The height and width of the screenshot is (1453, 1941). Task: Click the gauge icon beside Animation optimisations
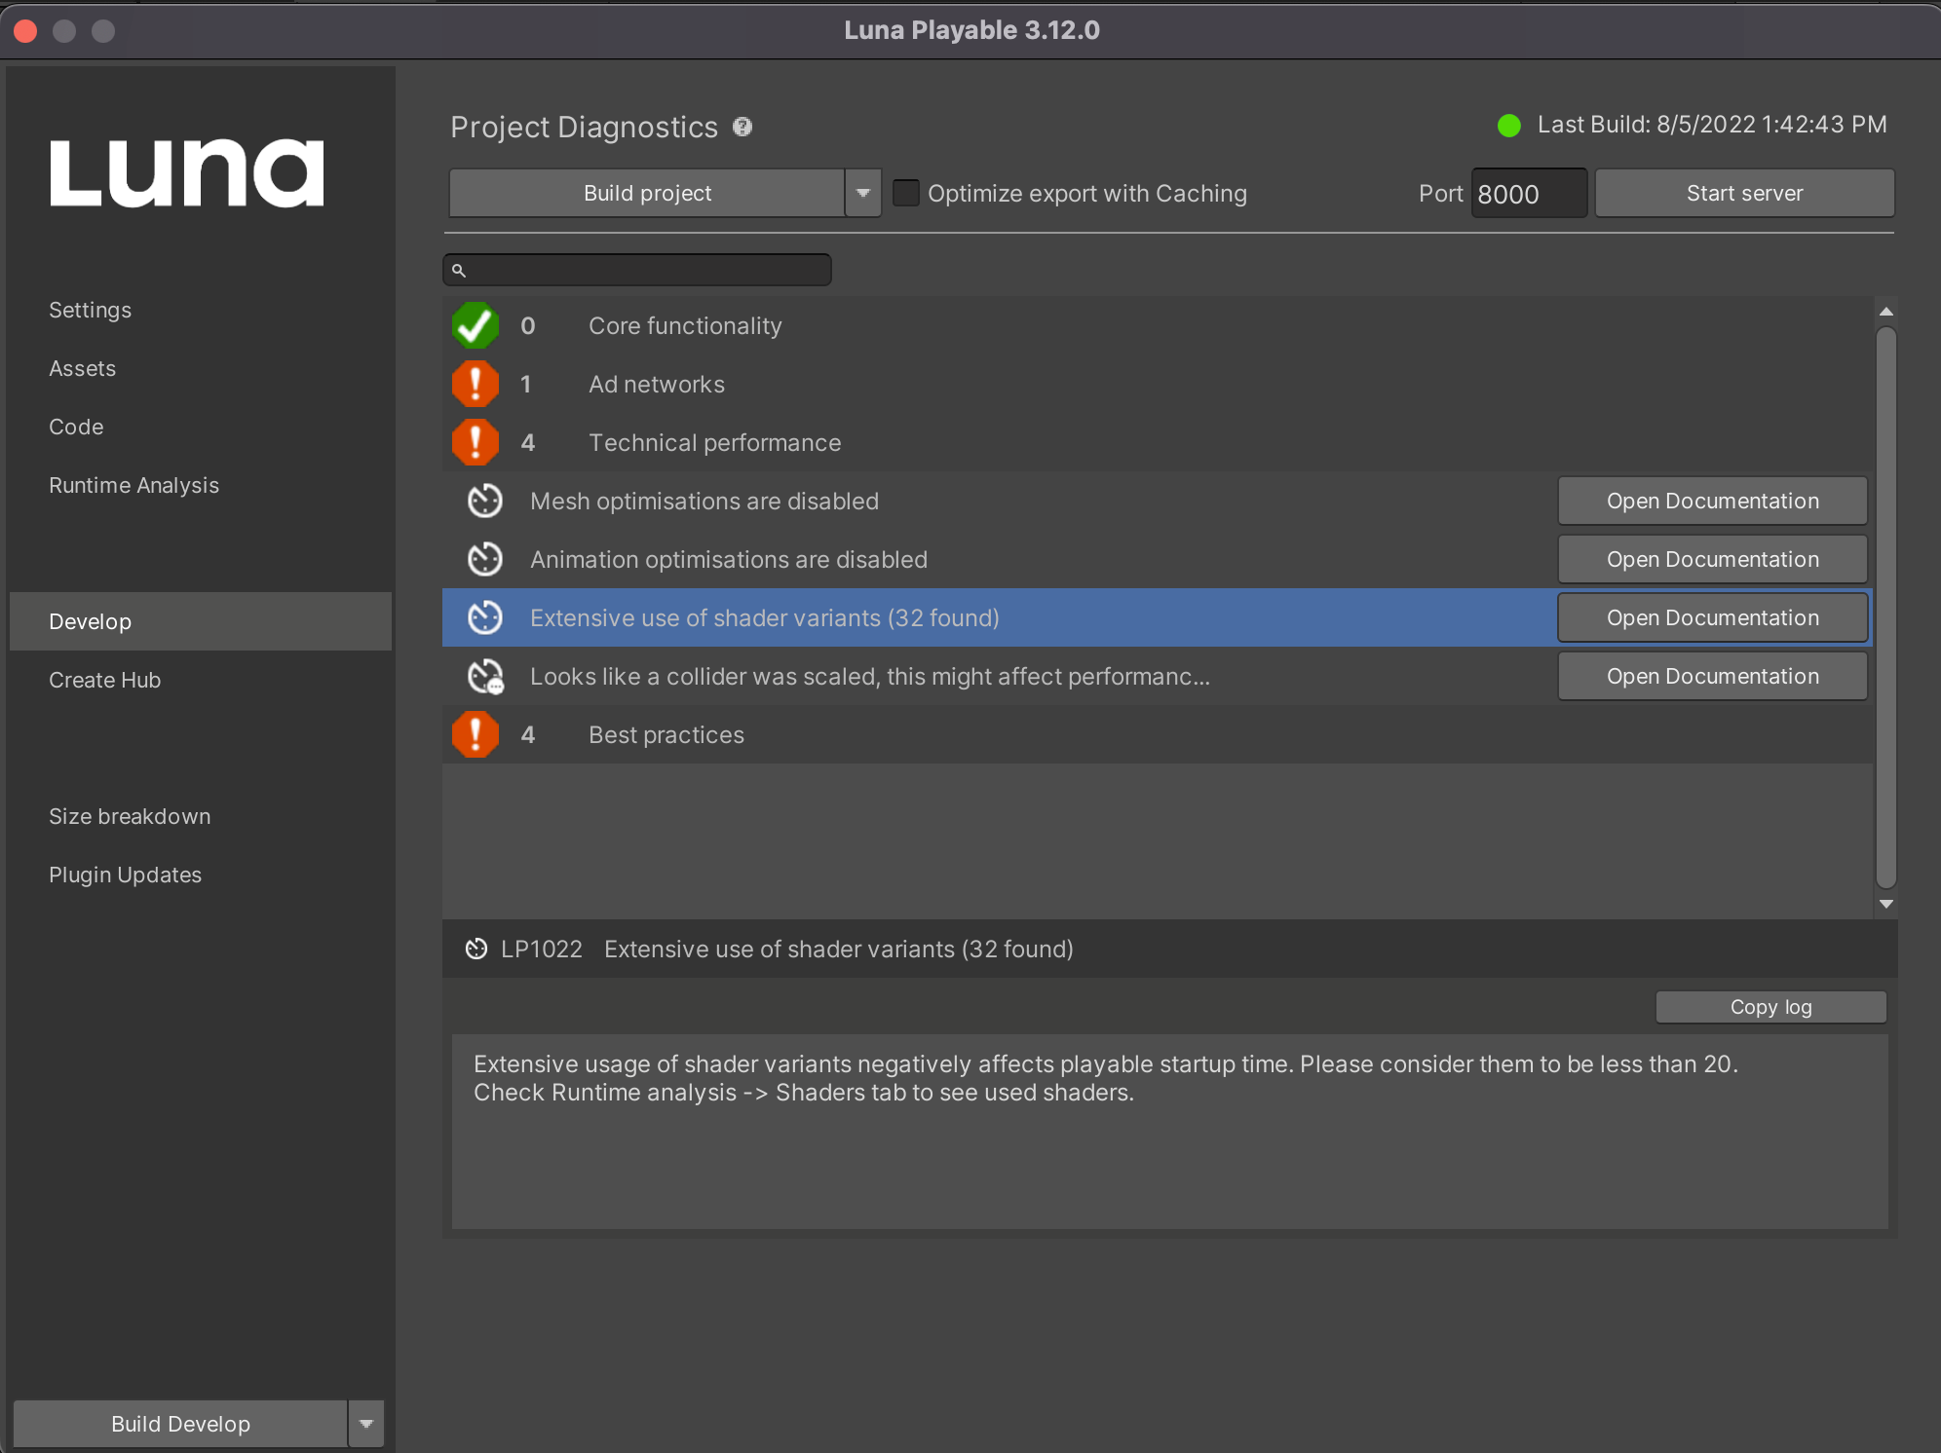click(484, 559)
